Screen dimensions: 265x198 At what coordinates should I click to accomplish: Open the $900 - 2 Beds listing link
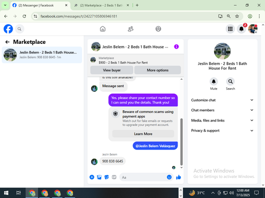pos(123,63)
